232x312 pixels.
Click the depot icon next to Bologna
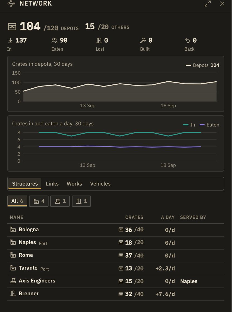click(13, 230)
